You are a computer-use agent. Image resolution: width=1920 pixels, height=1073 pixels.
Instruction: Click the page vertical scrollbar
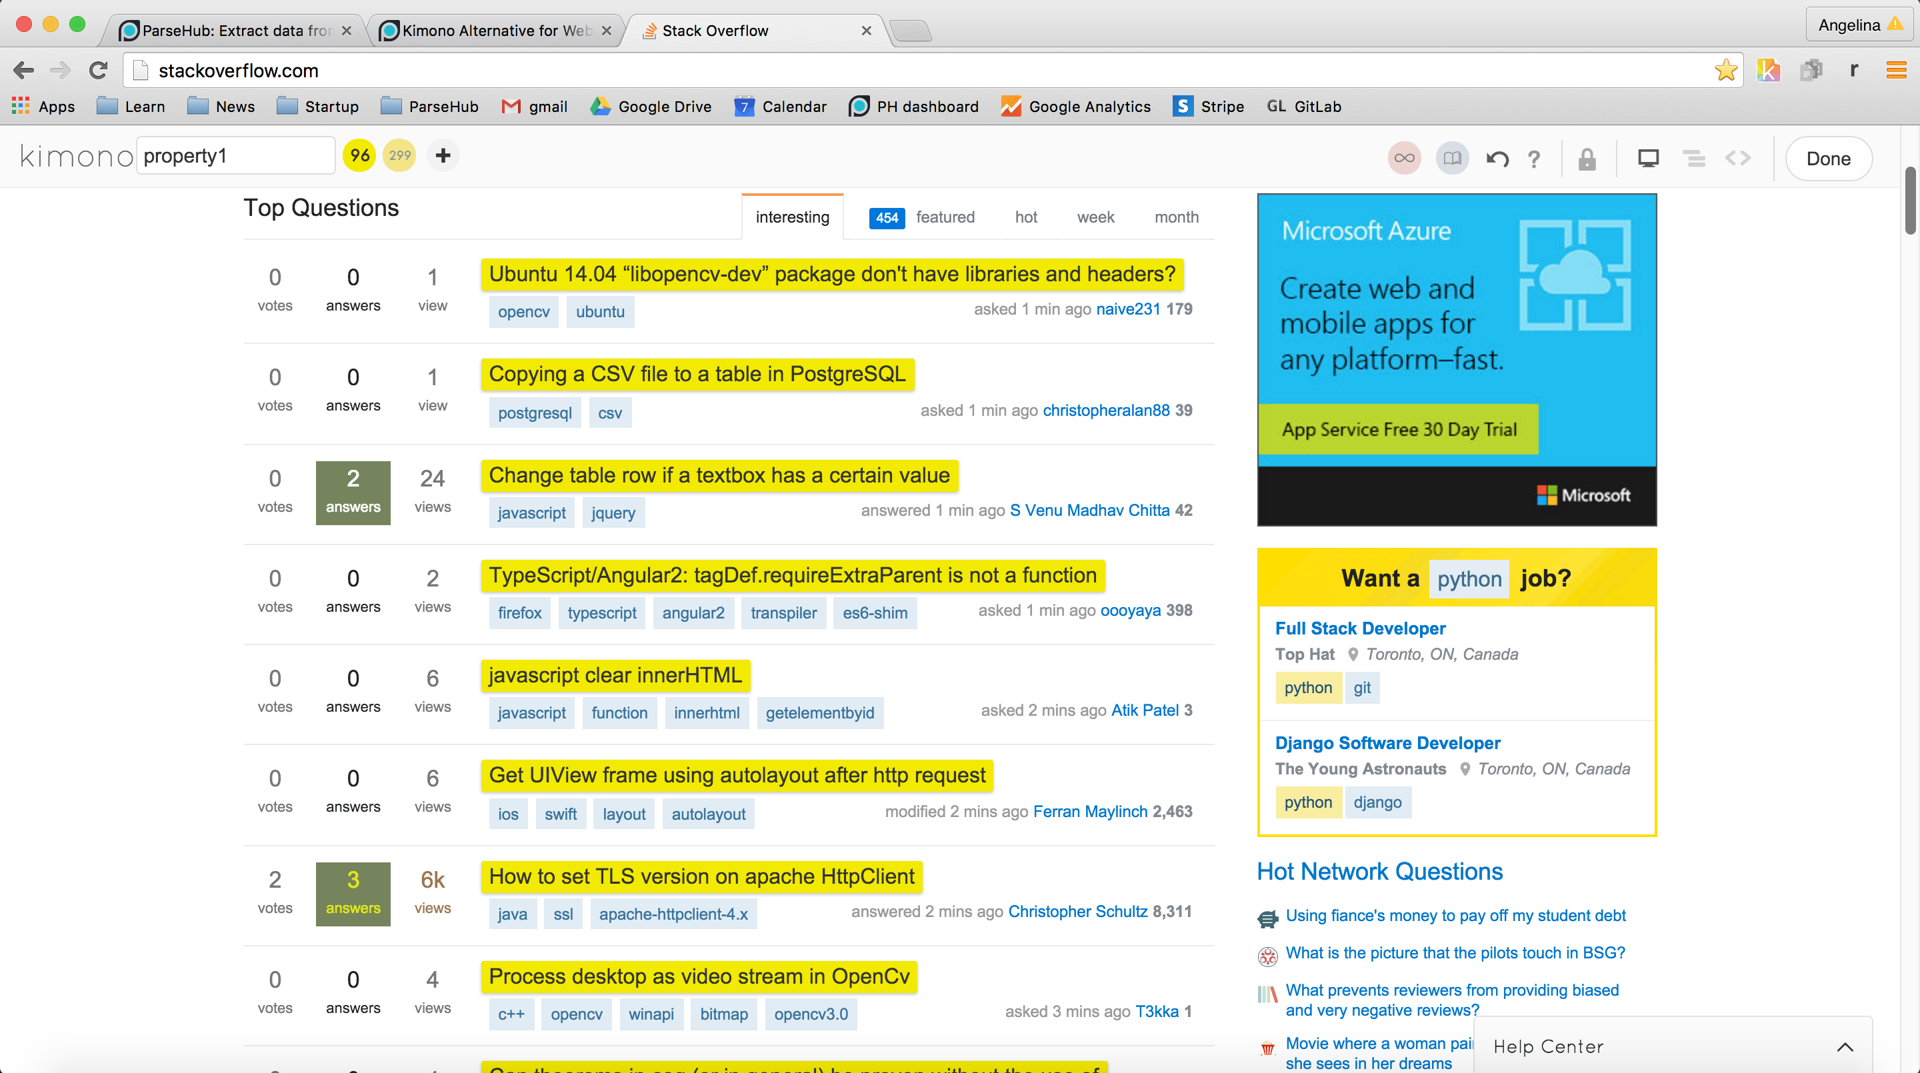(x=1910, y=201)
